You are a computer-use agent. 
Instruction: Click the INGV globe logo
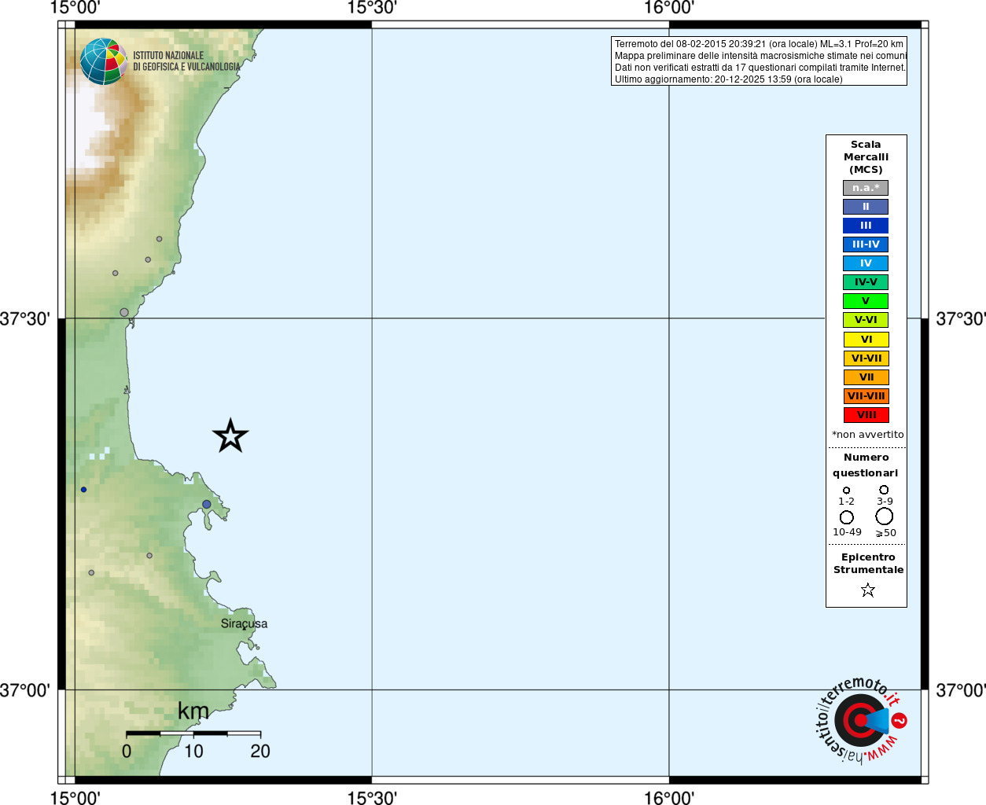pos(104,61)
